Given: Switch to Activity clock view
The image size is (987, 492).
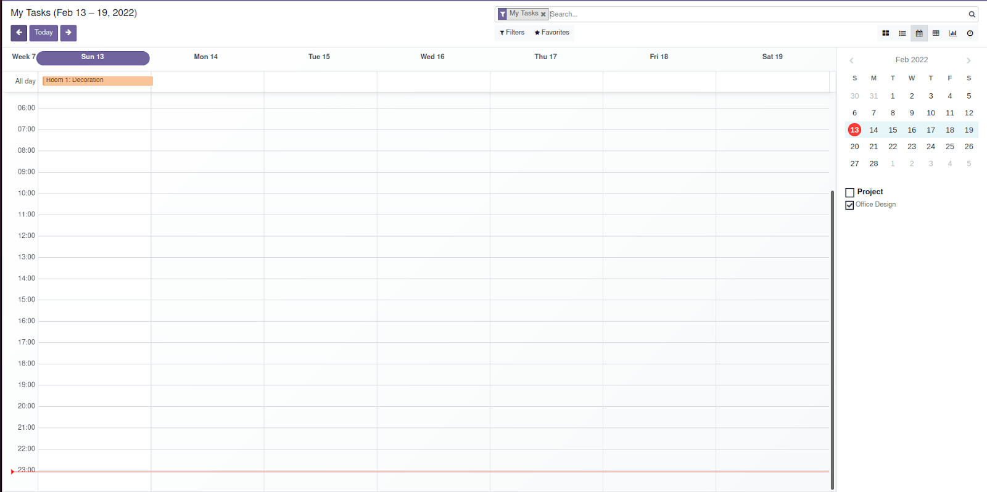Looking at the screenshot, I should pyautogui.click(x=970, y=33).
